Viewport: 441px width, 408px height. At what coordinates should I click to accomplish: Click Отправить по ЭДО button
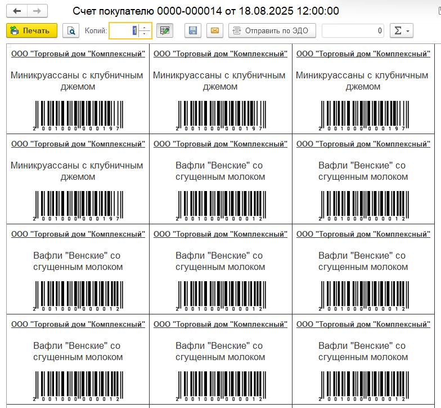(x=272, y=30)
